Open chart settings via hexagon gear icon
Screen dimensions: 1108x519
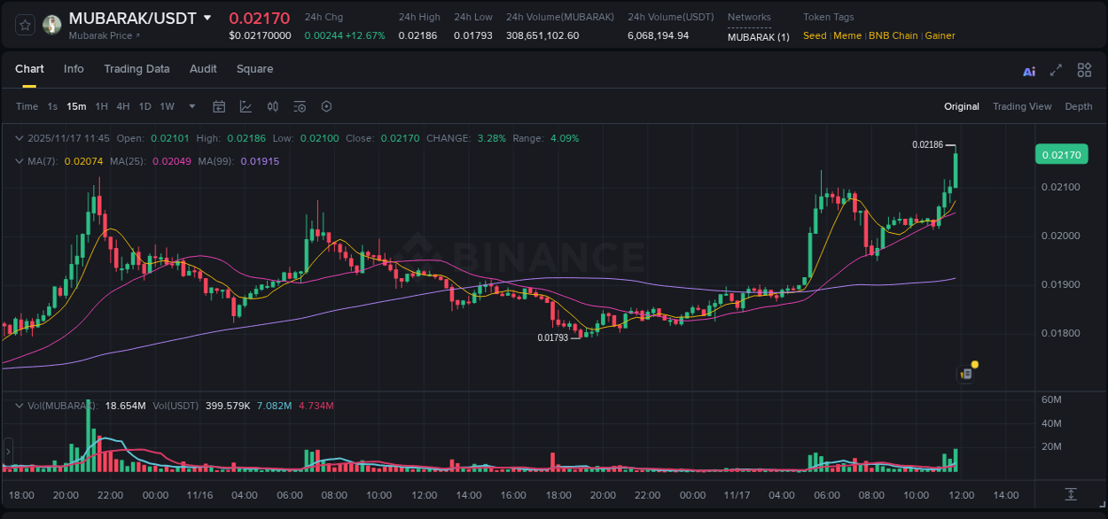tap(326, 106)
